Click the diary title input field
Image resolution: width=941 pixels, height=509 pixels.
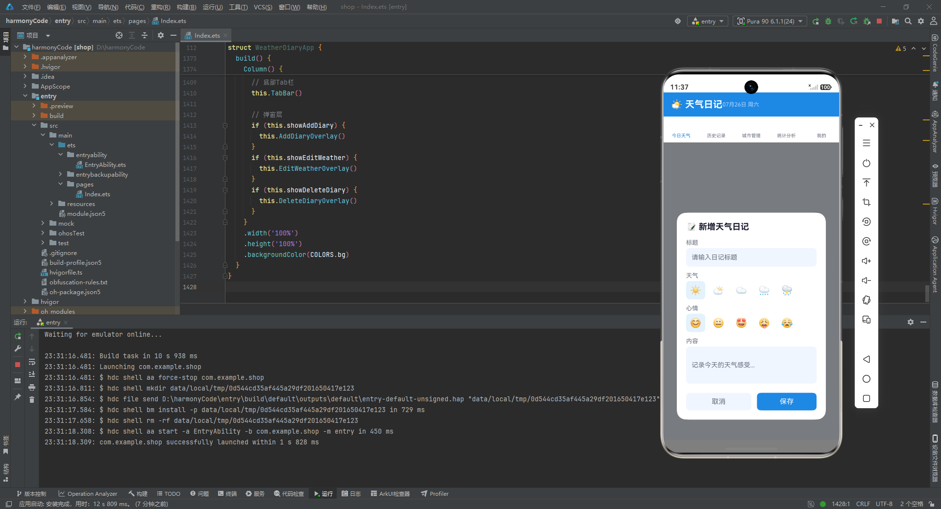[751, 257]
